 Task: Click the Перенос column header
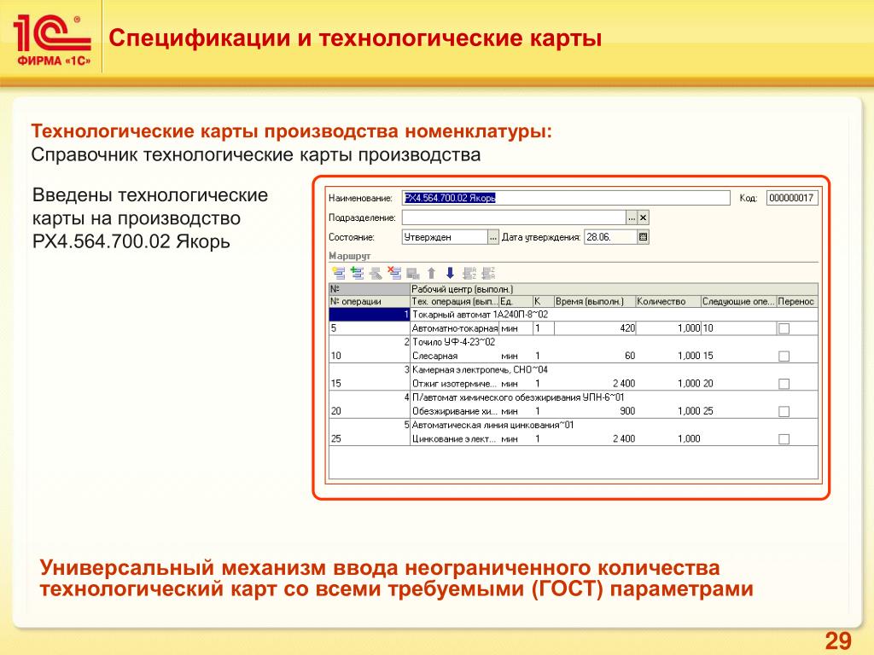[797, 301]
